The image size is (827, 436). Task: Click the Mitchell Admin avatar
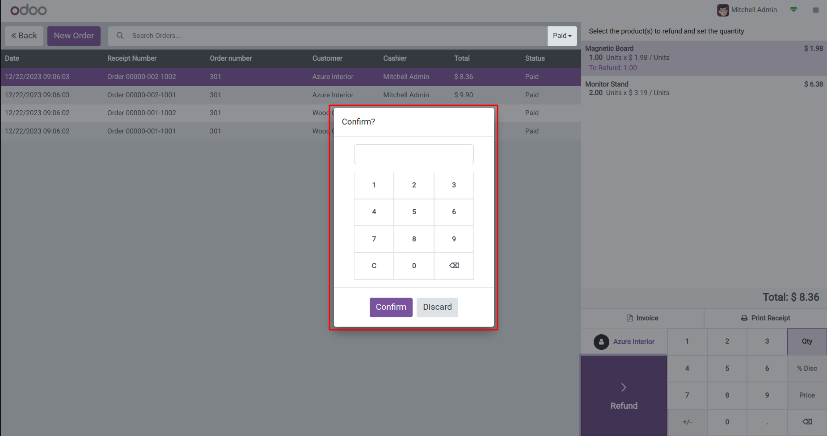click(722, 10)
